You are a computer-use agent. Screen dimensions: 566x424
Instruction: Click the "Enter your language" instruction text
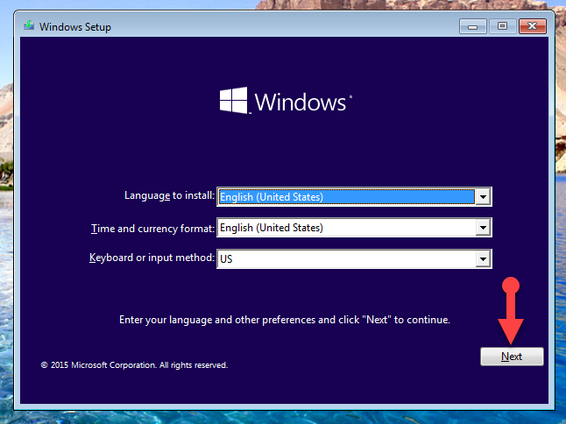pos(284,320)
